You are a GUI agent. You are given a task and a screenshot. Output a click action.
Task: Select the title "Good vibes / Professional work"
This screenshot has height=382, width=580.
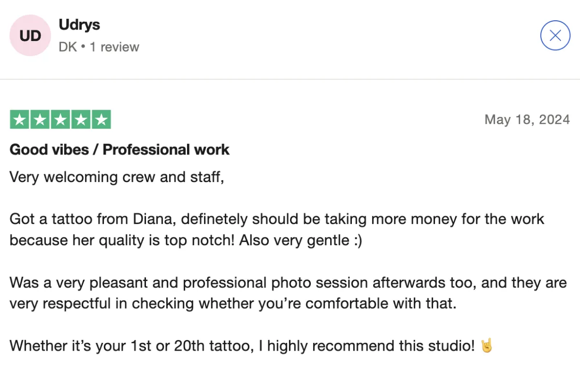tap(119, 150)
